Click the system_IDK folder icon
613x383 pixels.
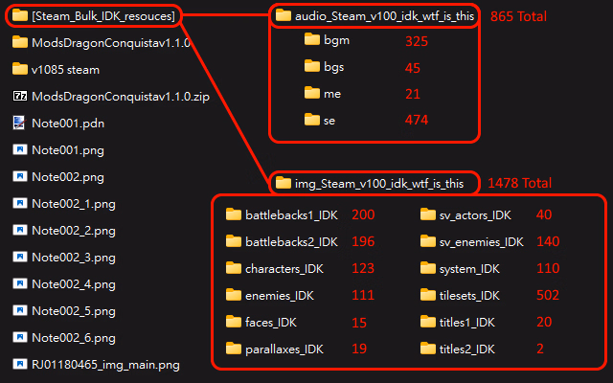click(x=428, y=268)
